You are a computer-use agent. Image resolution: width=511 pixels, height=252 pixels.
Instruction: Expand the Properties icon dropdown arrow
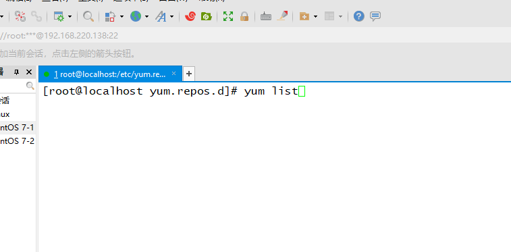70,16
